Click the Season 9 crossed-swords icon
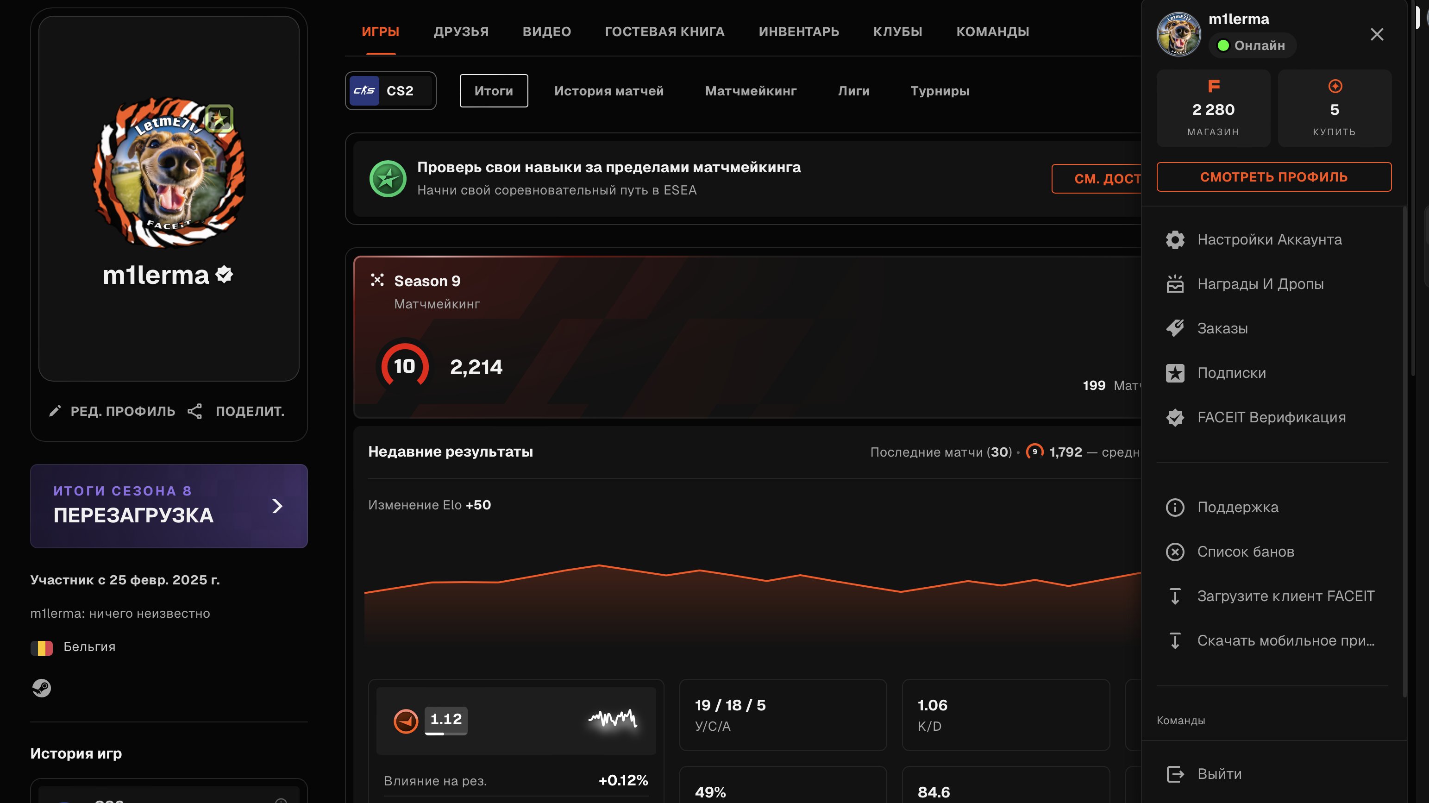The width and height of the screenshot is (1429, 803). coord(377,280)
